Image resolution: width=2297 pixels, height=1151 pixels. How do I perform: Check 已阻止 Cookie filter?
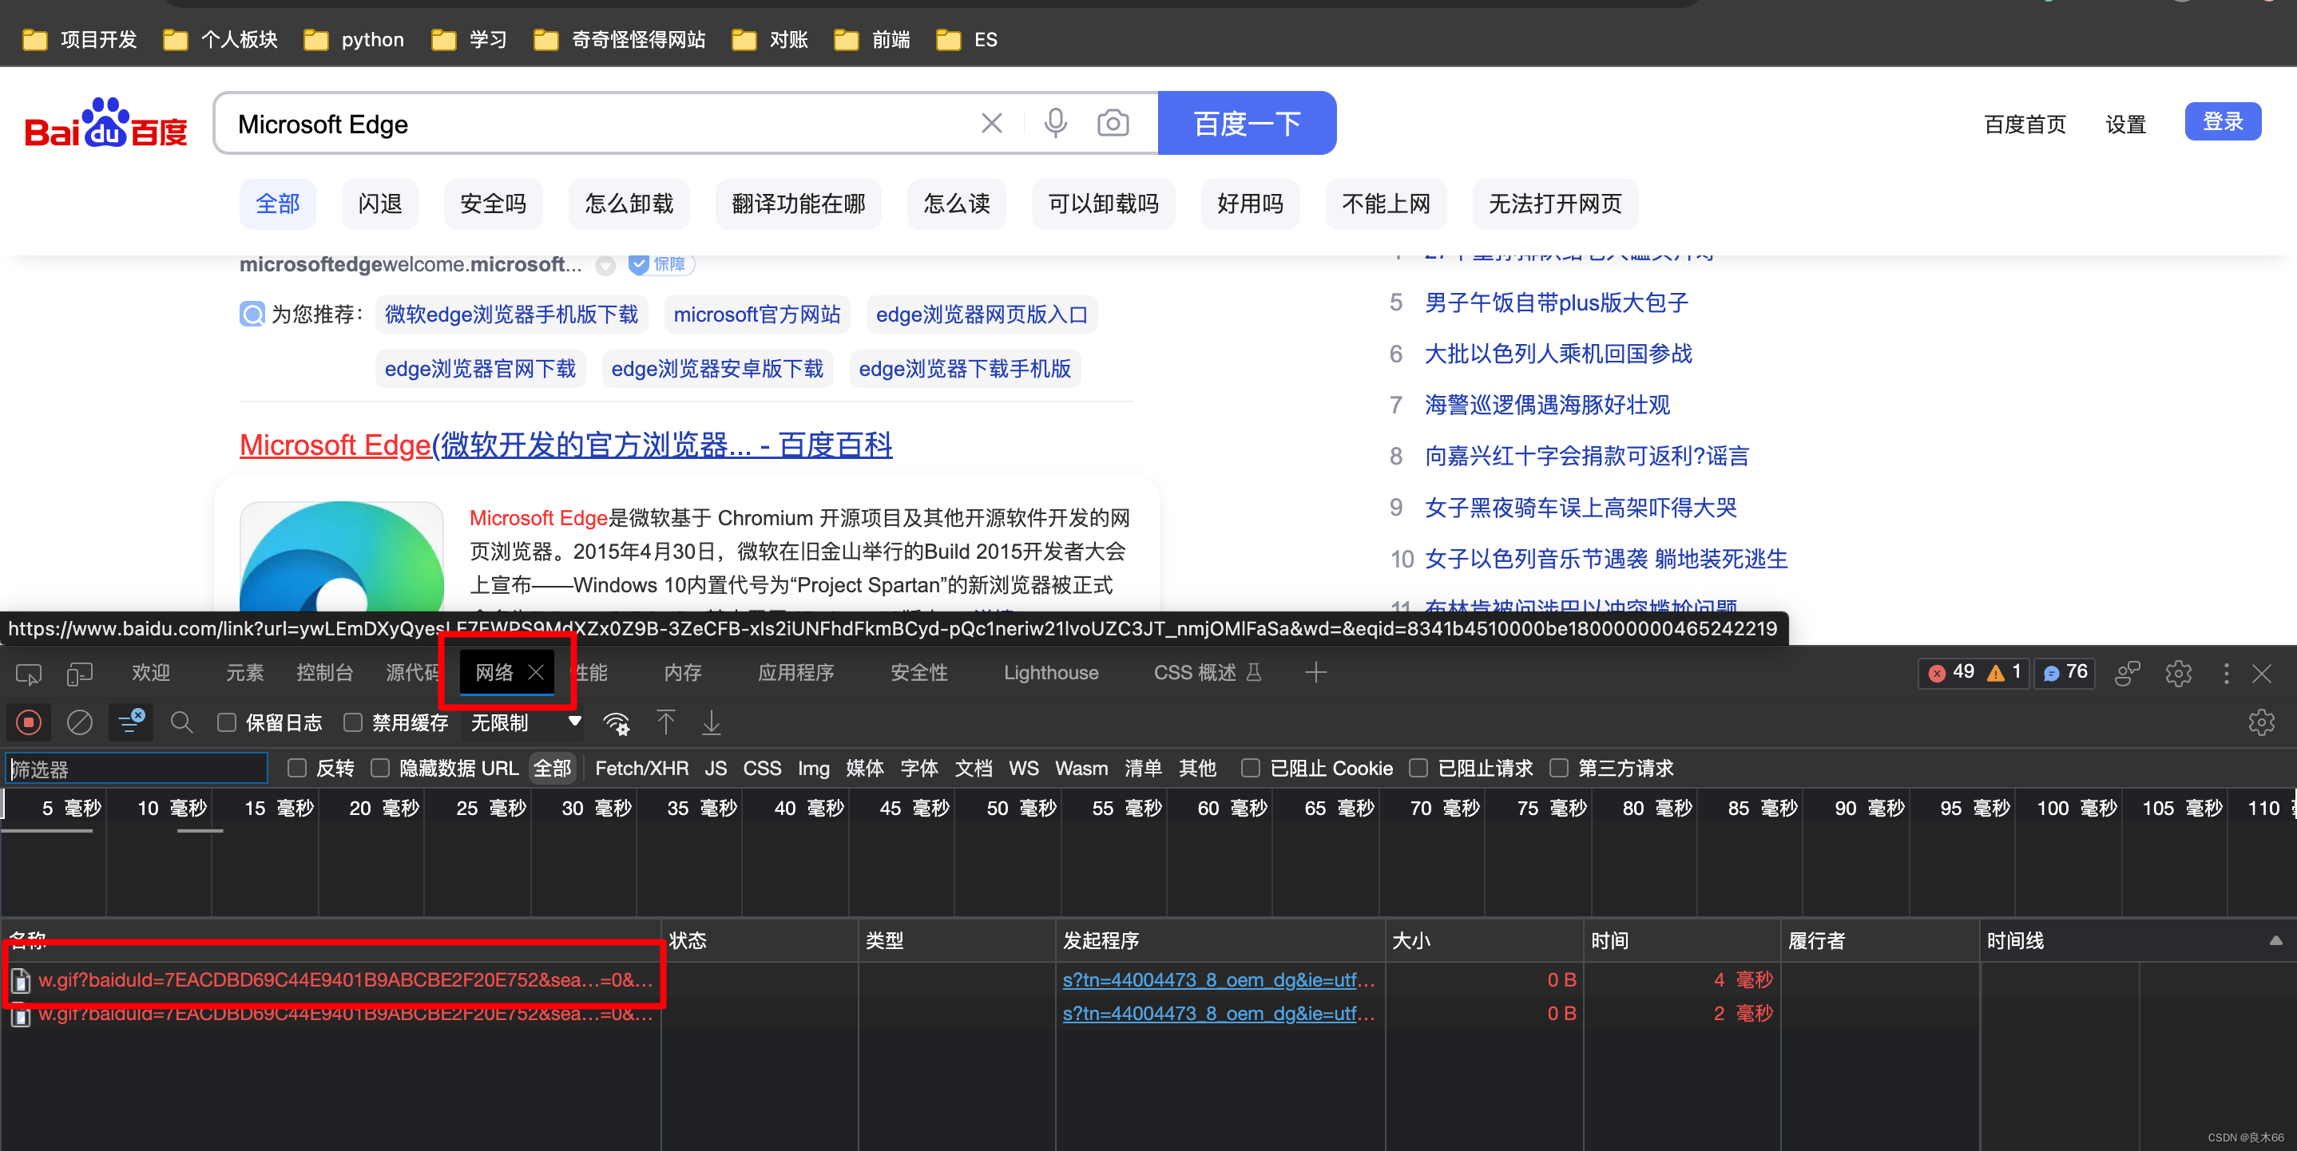click(x=1251, y=768)
